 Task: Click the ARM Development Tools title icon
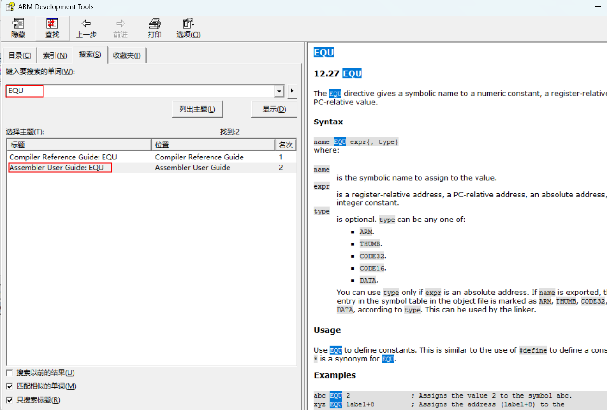tap(10, 7)
